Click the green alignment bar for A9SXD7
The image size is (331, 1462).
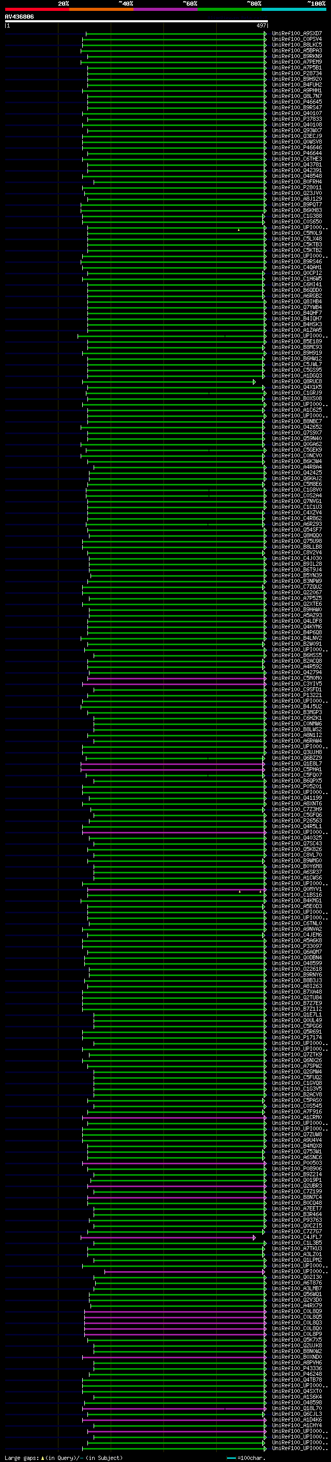click(175, 34)
